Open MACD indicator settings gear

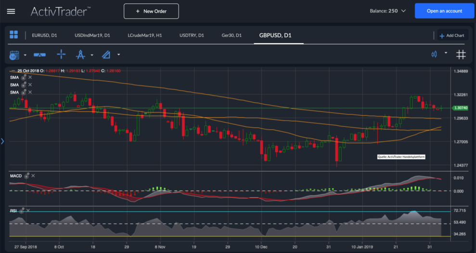(27, 176)
